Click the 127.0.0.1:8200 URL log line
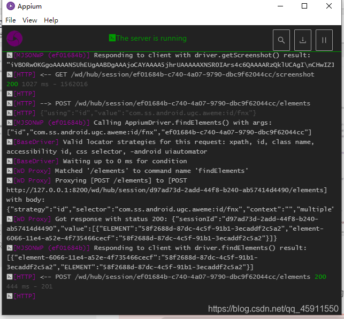The height and width of the screenshot is (319, 344). (167, 190)
